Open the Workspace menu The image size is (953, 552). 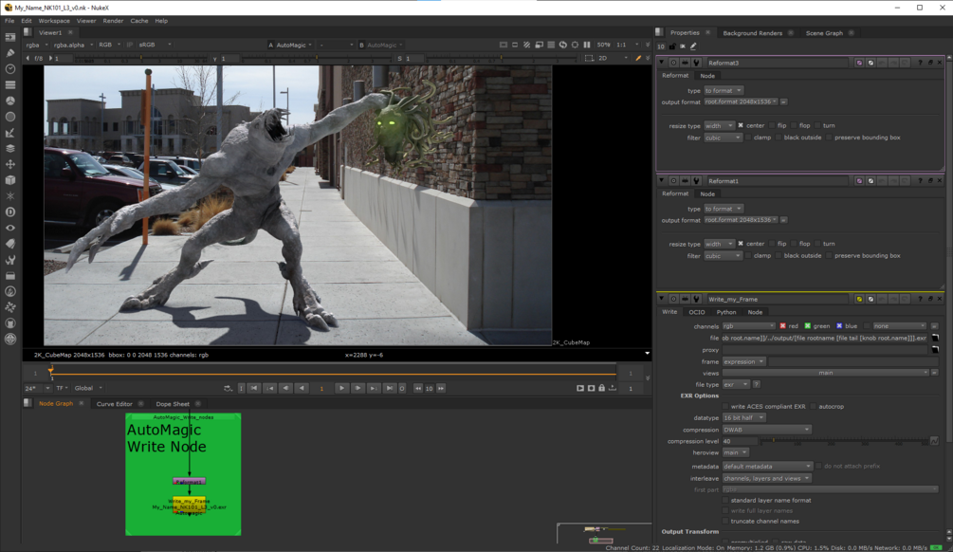tap(54, 21)
